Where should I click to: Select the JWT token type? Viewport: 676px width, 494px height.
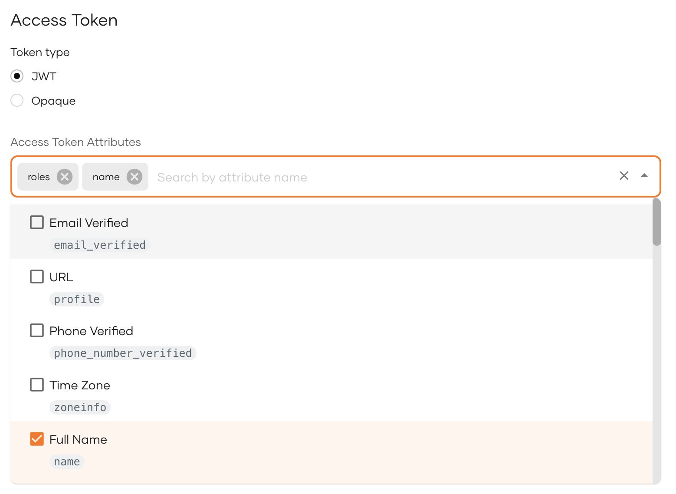17,76
